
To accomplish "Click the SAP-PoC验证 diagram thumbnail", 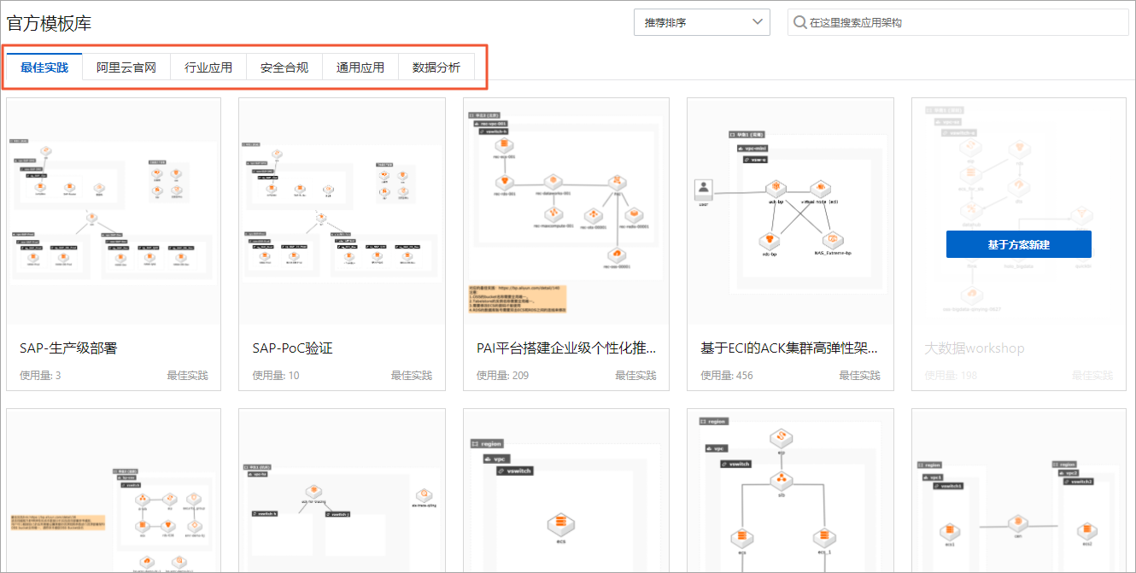I will pyautogui.click(x=342, y=212).
